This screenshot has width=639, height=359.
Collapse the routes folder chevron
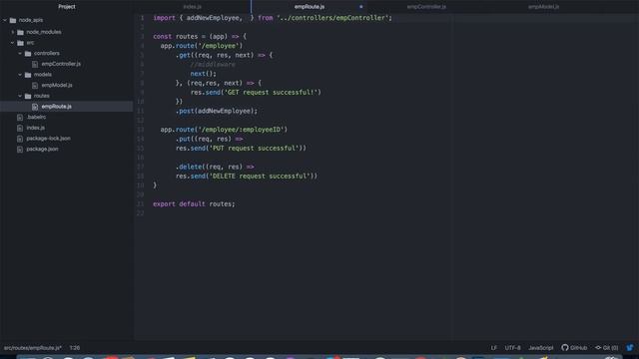pyautogui.click(x=20, y=96)
